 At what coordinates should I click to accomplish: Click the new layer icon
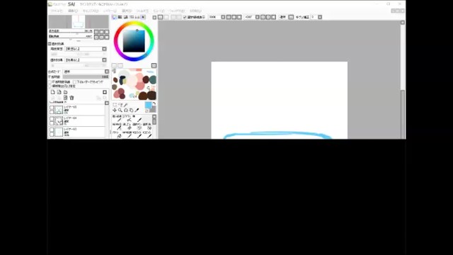pos(53,92)
